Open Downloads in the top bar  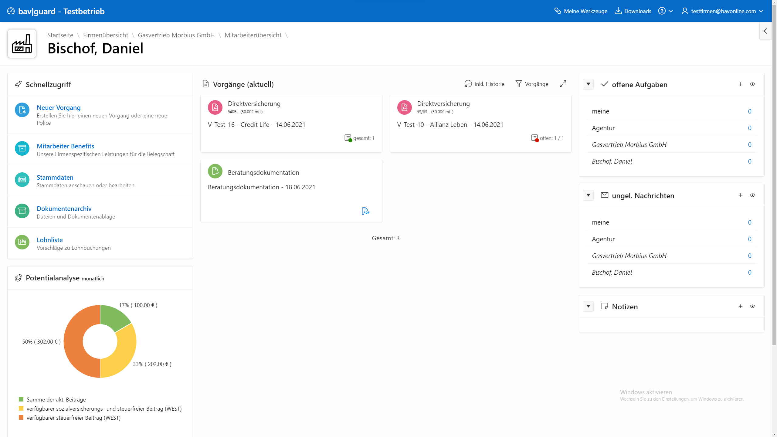633,11
